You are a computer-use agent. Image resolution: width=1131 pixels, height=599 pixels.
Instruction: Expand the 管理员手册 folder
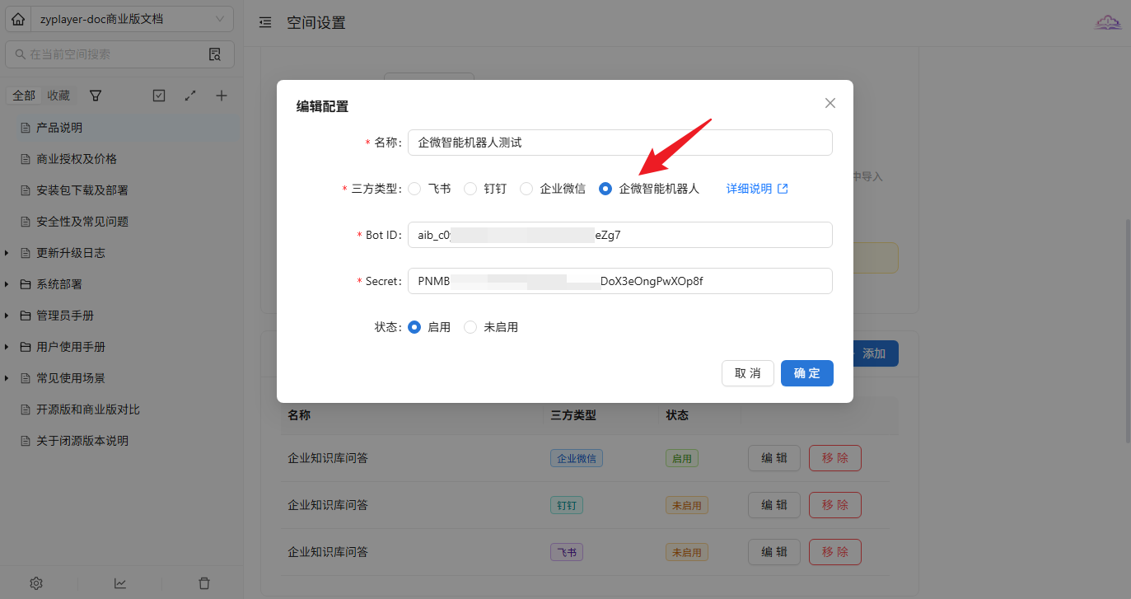click(x=7, y=316)
